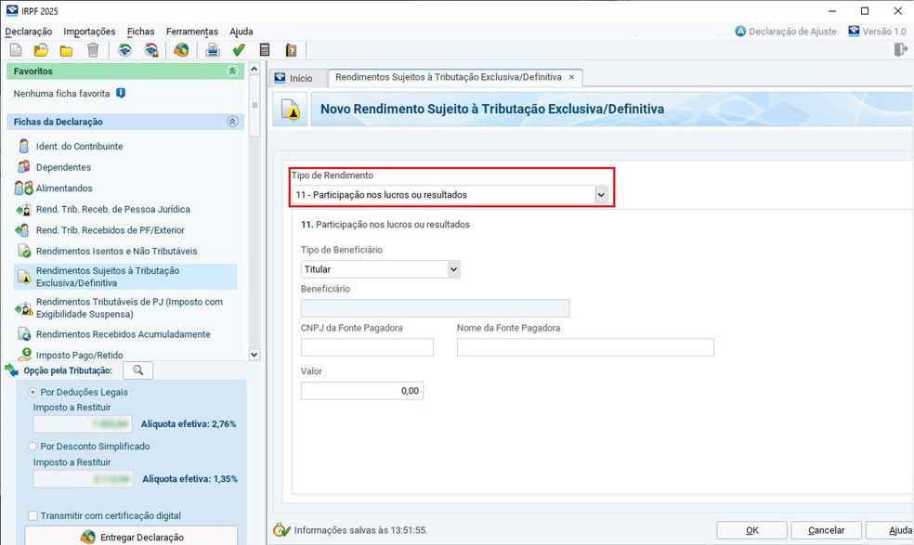The height and width of the screenshot is (545, 914).
Task: Click the Entregar Declaração button
Action: (131, 537)
